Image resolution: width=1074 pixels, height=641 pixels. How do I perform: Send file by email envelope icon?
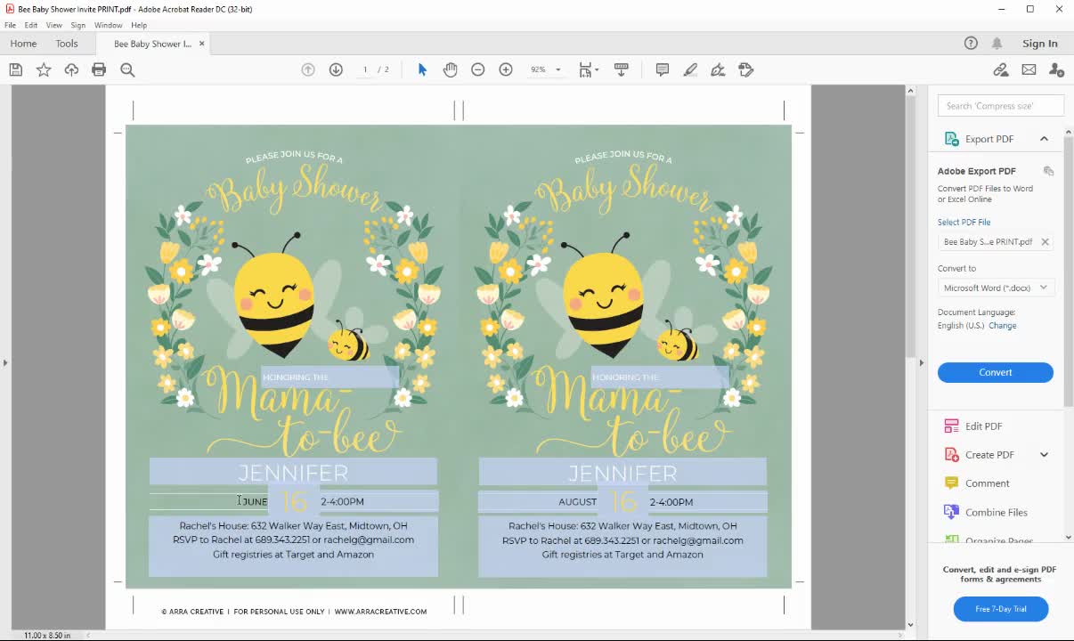pyautogui.click(x=1029, y=69)
